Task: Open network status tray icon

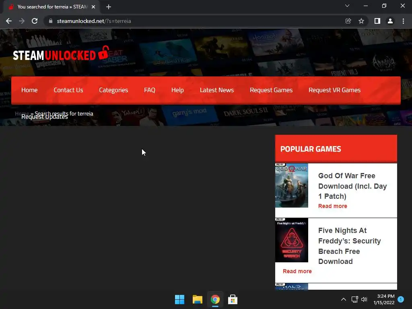Action: click(355, 299)
